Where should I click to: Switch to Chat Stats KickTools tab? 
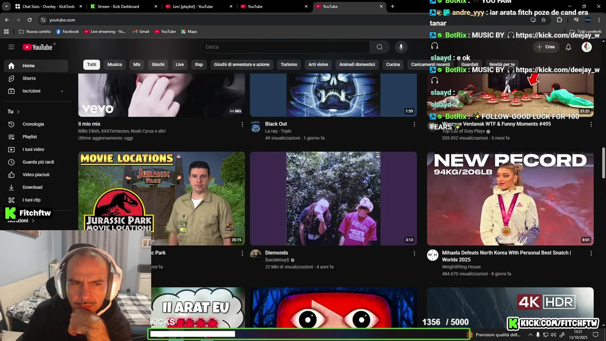pos(47,7)
